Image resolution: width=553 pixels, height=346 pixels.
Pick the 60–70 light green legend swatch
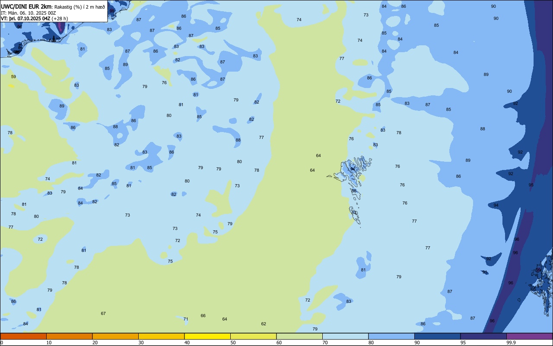pyautogui.click(x=299, y=336)
